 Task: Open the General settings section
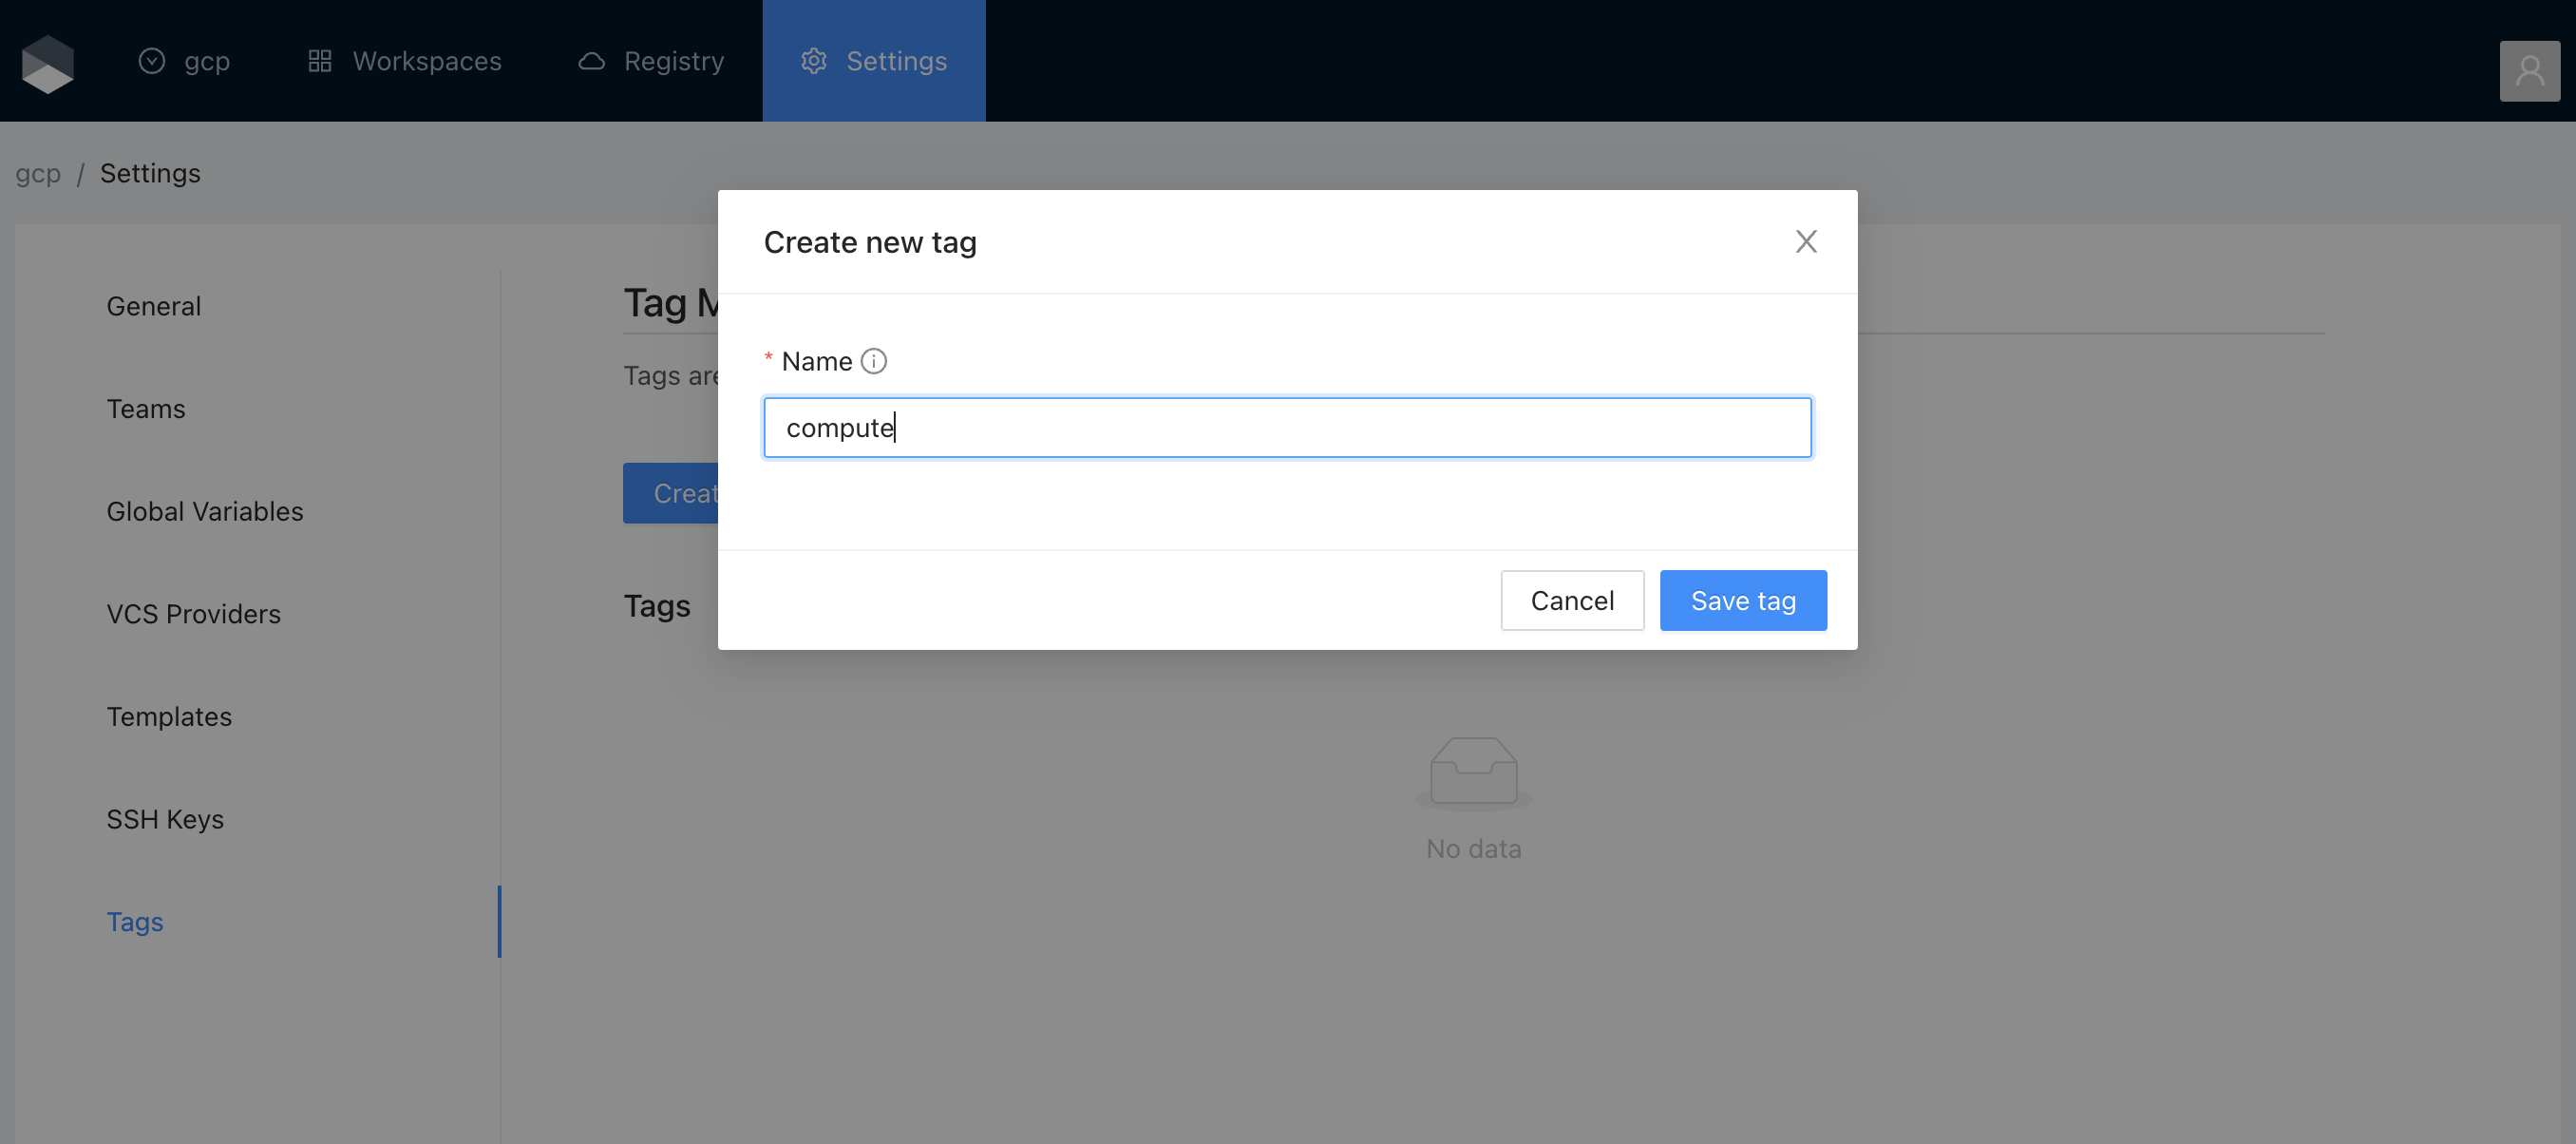(153, 306)
